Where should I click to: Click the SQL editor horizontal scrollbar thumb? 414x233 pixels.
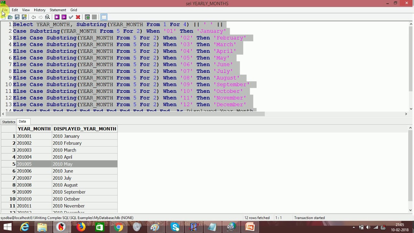[x=135, y=114]
